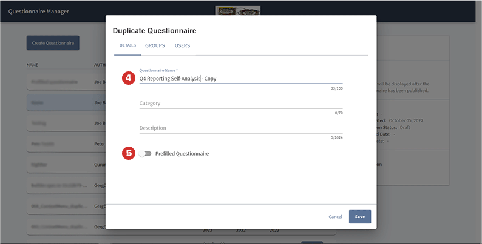The height and width of the screenshot is (244, 482).
Task: Enable the Prefilled Questionnaire toggle
Action: pyautogui.click(x=144, y=154)
